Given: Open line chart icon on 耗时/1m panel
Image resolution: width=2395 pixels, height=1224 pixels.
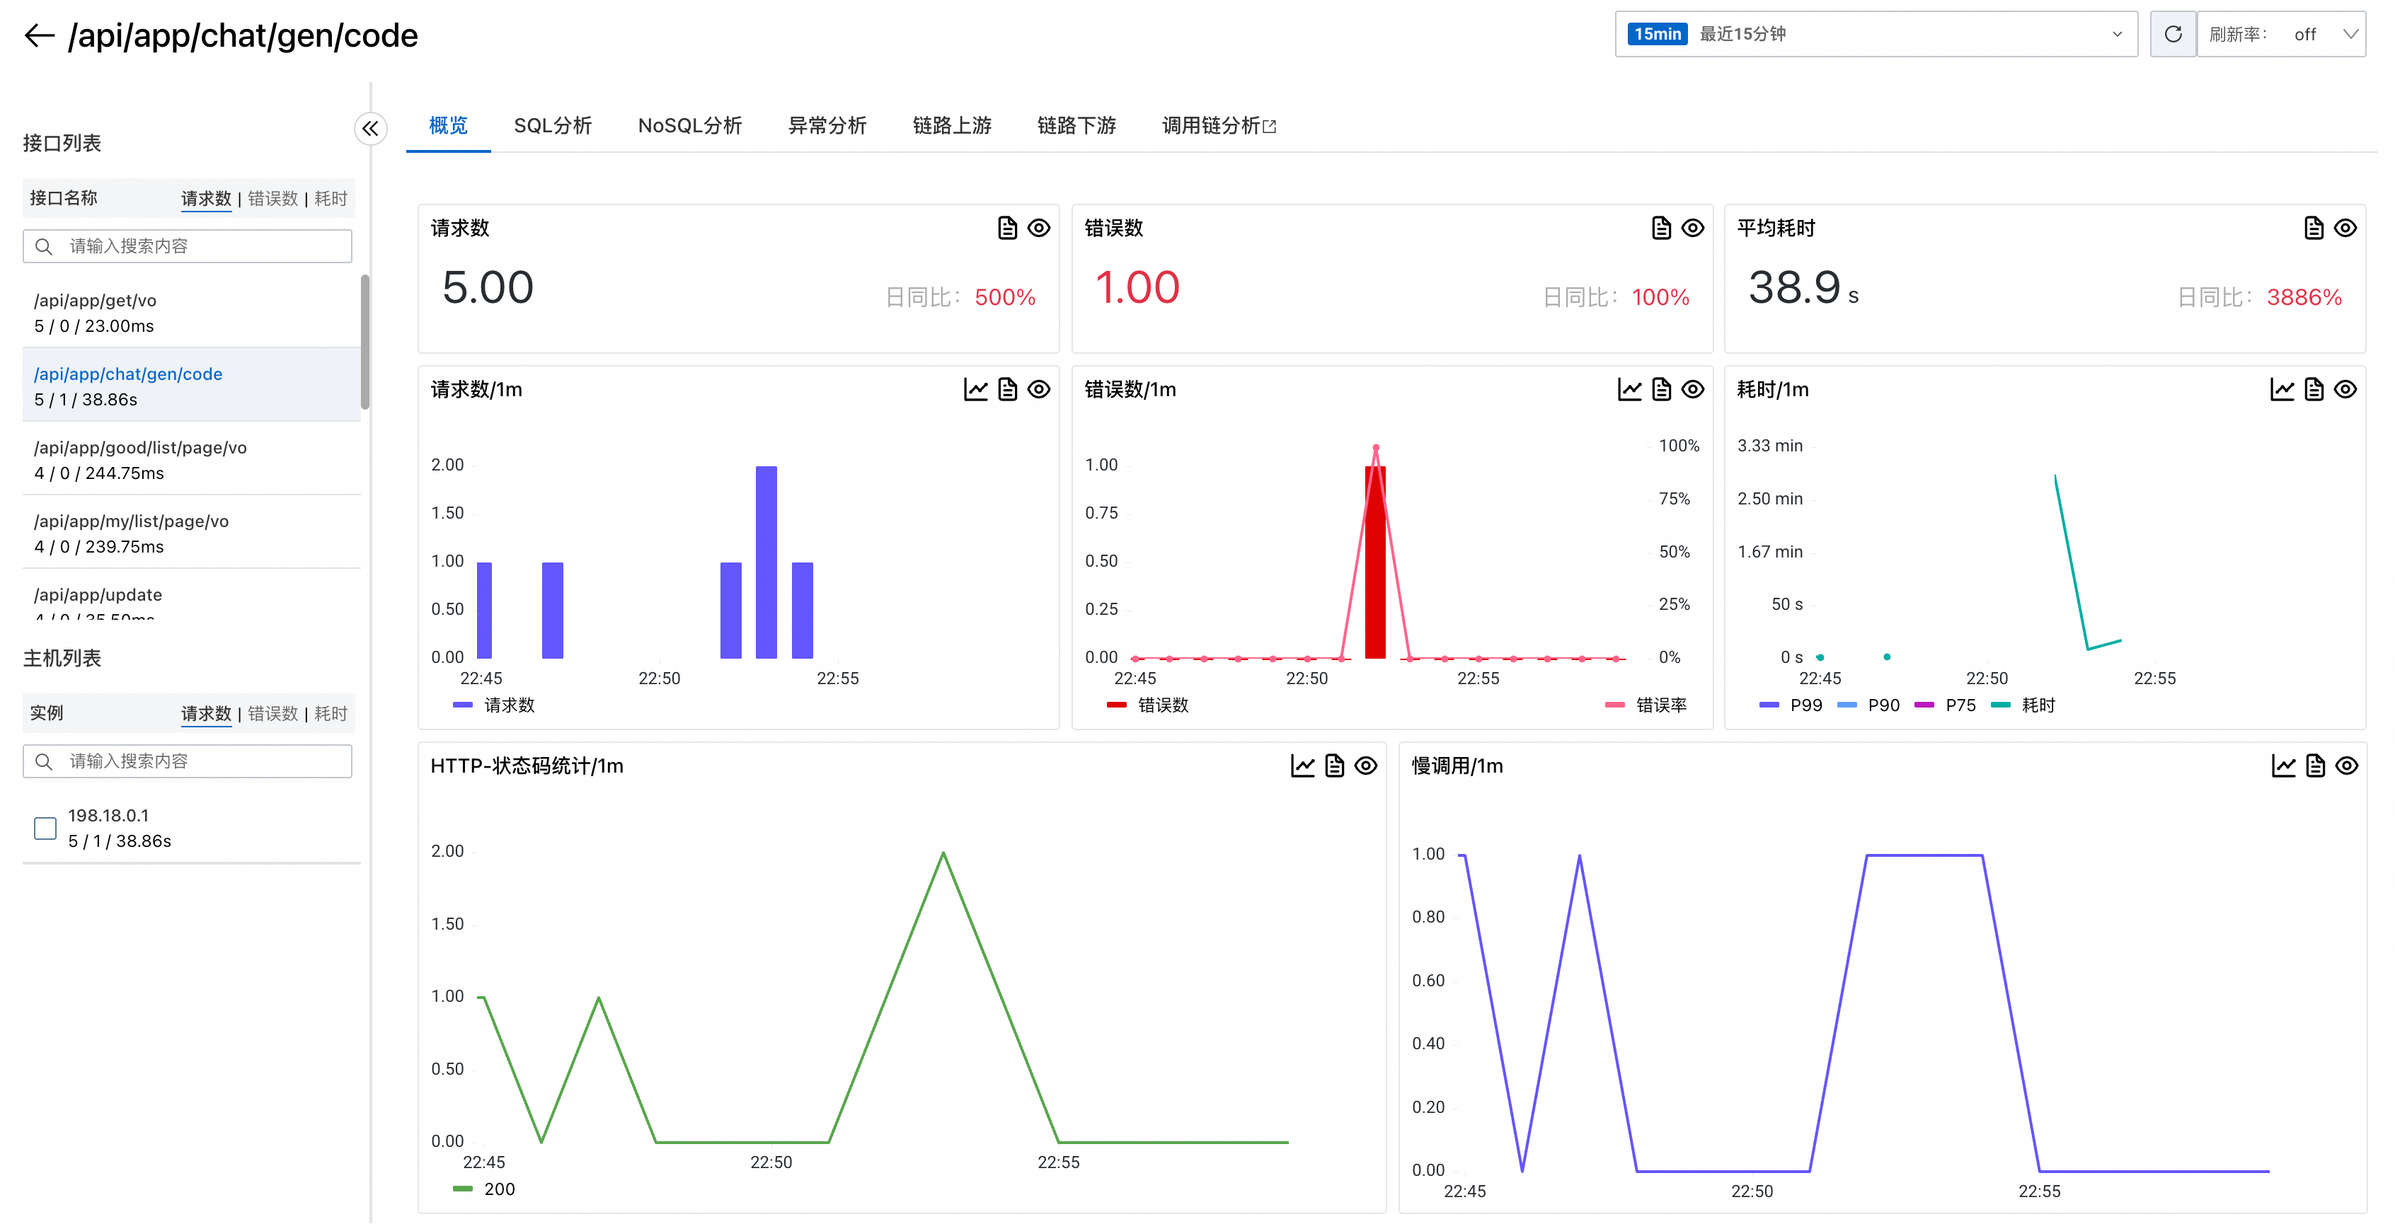Looking at the screenshot, I should click(x=2282, y=389).
